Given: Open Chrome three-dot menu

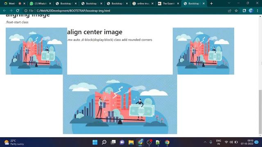Looking at the screenshot, I should pos(257,11).
